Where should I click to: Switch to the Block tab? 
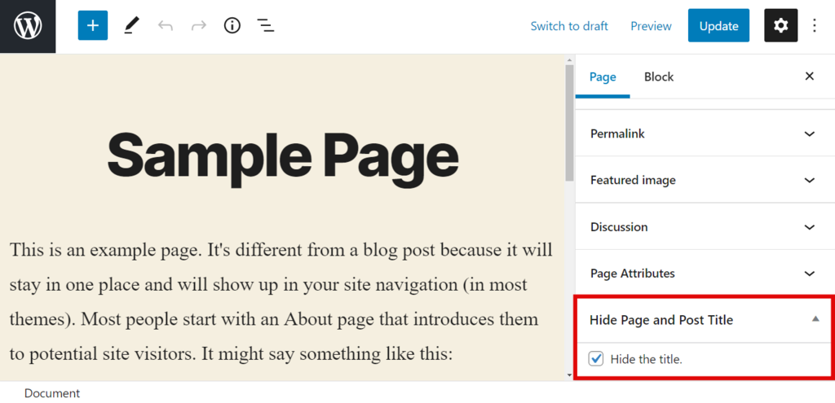(659, 77)
